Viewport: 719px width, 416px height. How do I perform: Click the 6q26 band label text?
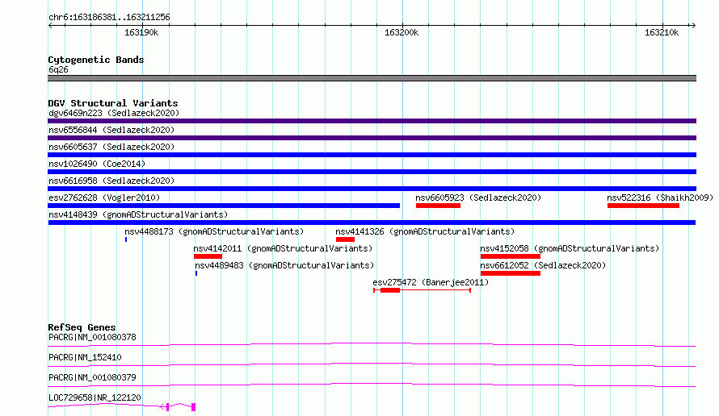pos(58,69)
